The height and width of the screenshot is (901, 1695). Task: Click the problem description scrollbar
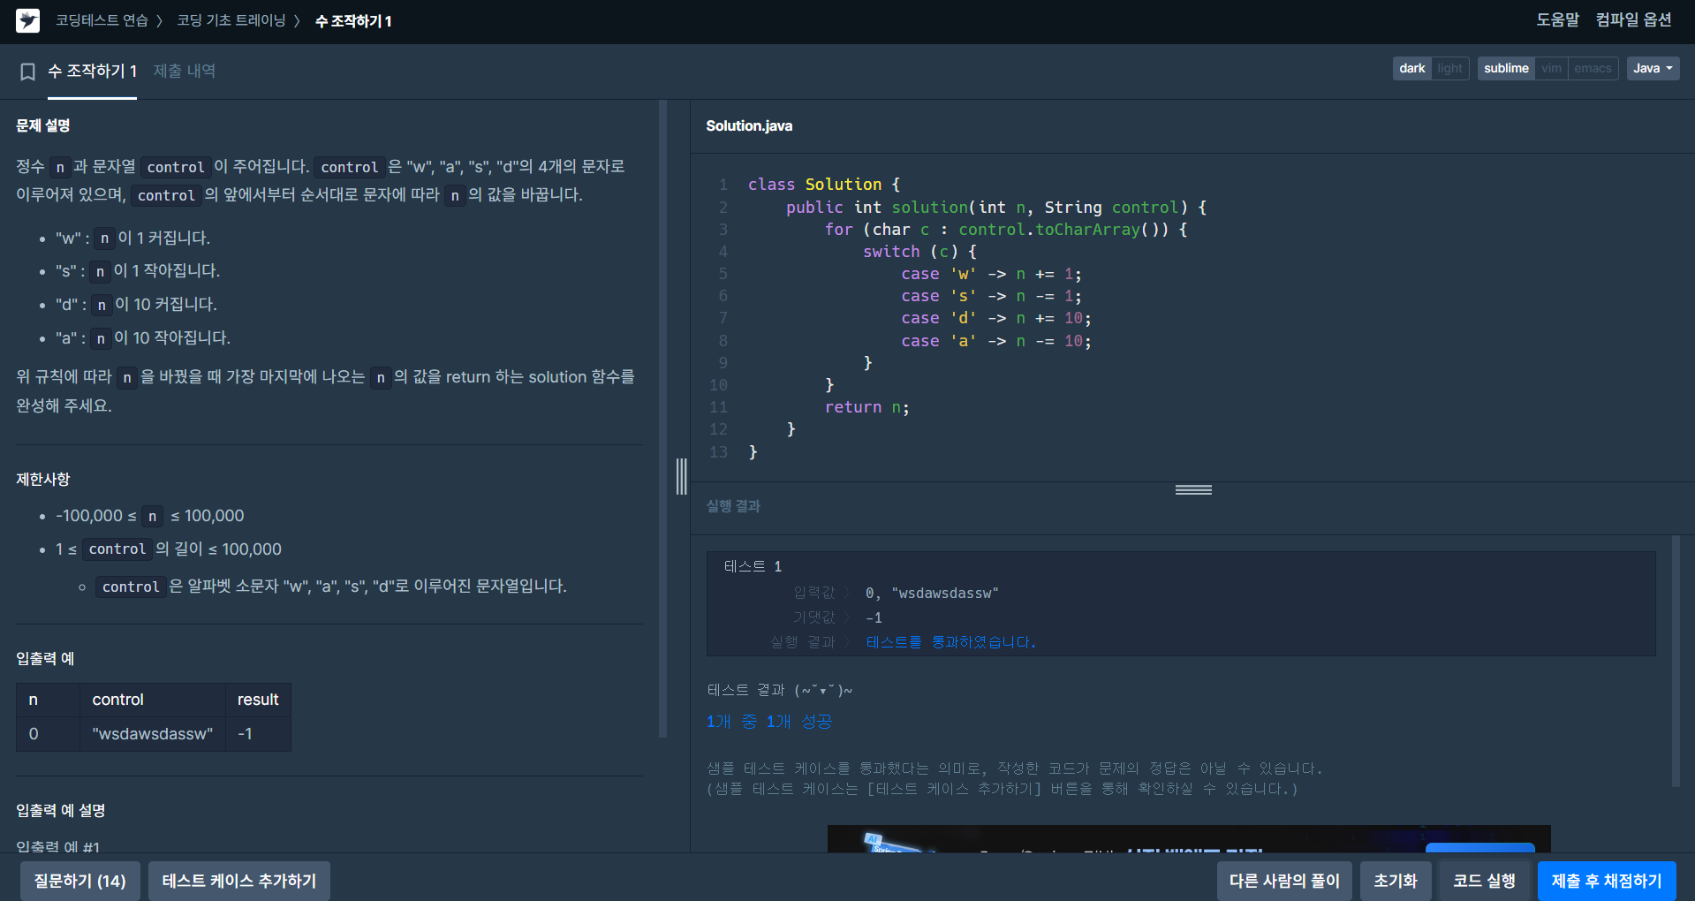coord(662,419)
